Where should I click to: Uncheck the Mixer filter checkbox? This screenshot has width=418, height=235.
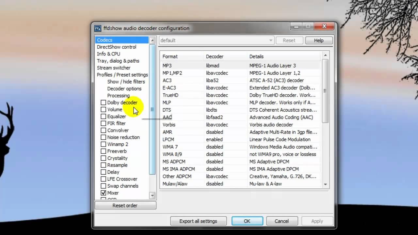(104, 193)
